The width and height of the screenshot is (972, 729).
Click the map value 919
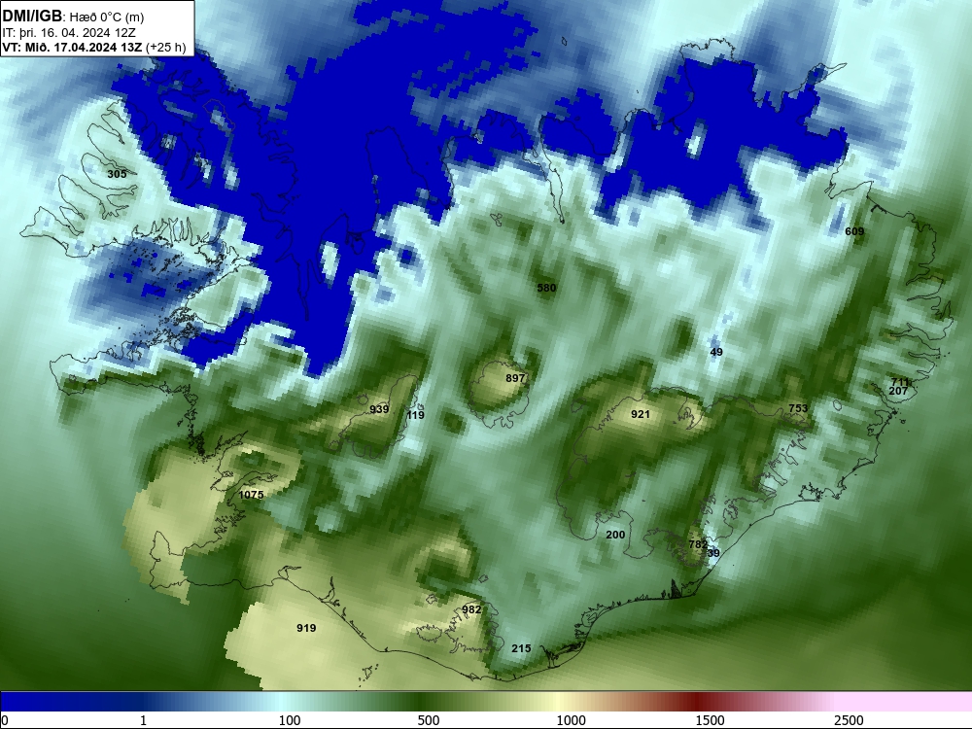[306, 628]
